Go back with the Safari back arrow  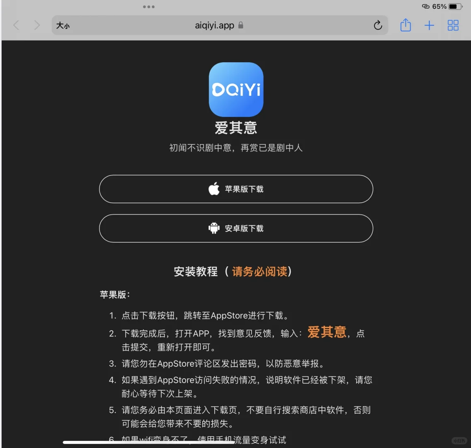tap(17, 25)
